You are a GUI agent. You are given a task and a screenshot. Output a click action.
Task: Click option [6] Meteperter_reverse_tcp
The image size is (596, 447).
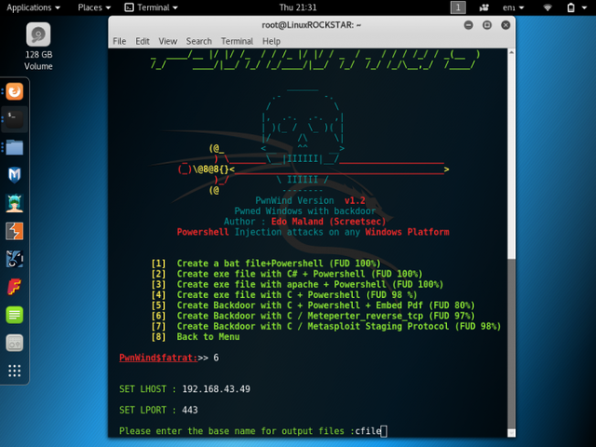click(313, 316)
